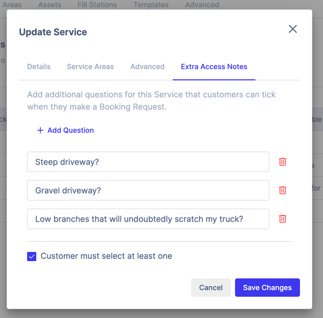Click trash icon beside the 'Low branches' question
This screenshot has width=323, height=318.
[282, 219]
